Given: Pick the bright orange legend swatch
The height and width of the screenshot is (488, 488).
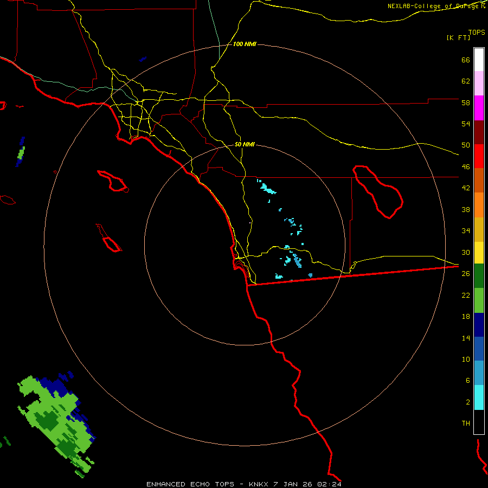Looking at the screenshot, I should pos(479,205).
